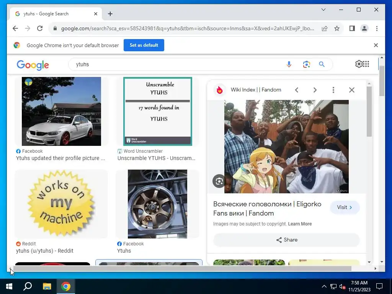
Task: Click the browser forward arrow
Action: tap(28, 28)
